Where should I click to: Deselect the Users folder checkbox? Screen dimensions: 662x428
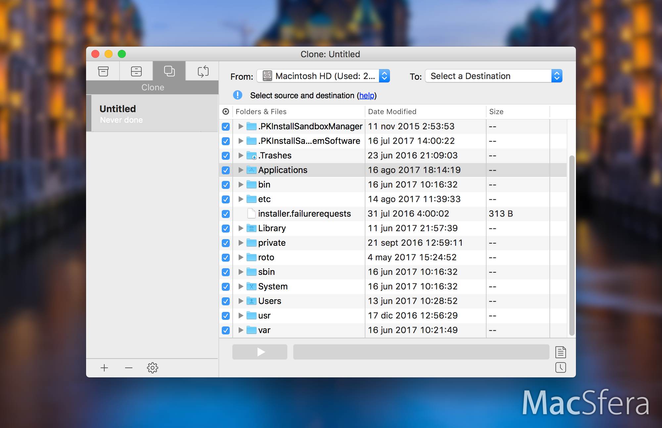226,301
